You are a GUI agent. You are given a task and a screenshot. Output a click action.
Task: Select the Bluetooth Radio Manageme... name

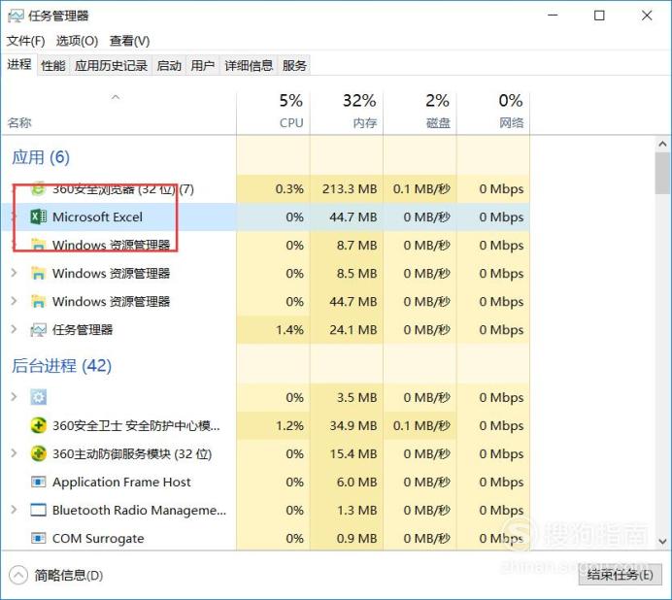point(139,510)
